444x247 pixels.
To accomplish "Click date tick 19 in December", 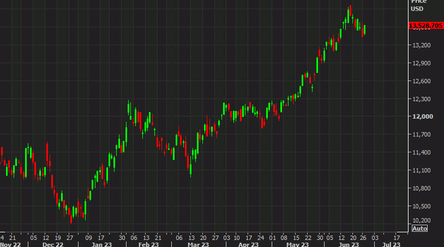I will click(58, 238).
